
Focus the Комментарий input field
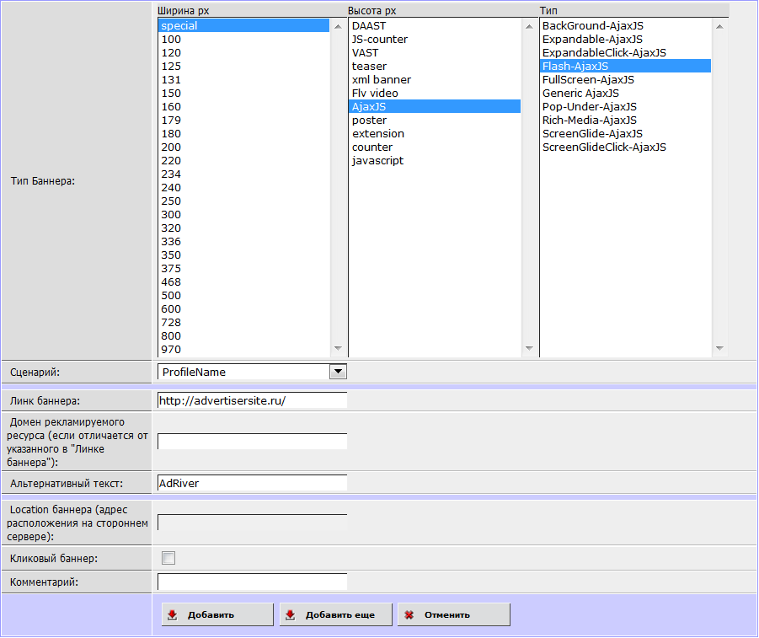[252, 582]
